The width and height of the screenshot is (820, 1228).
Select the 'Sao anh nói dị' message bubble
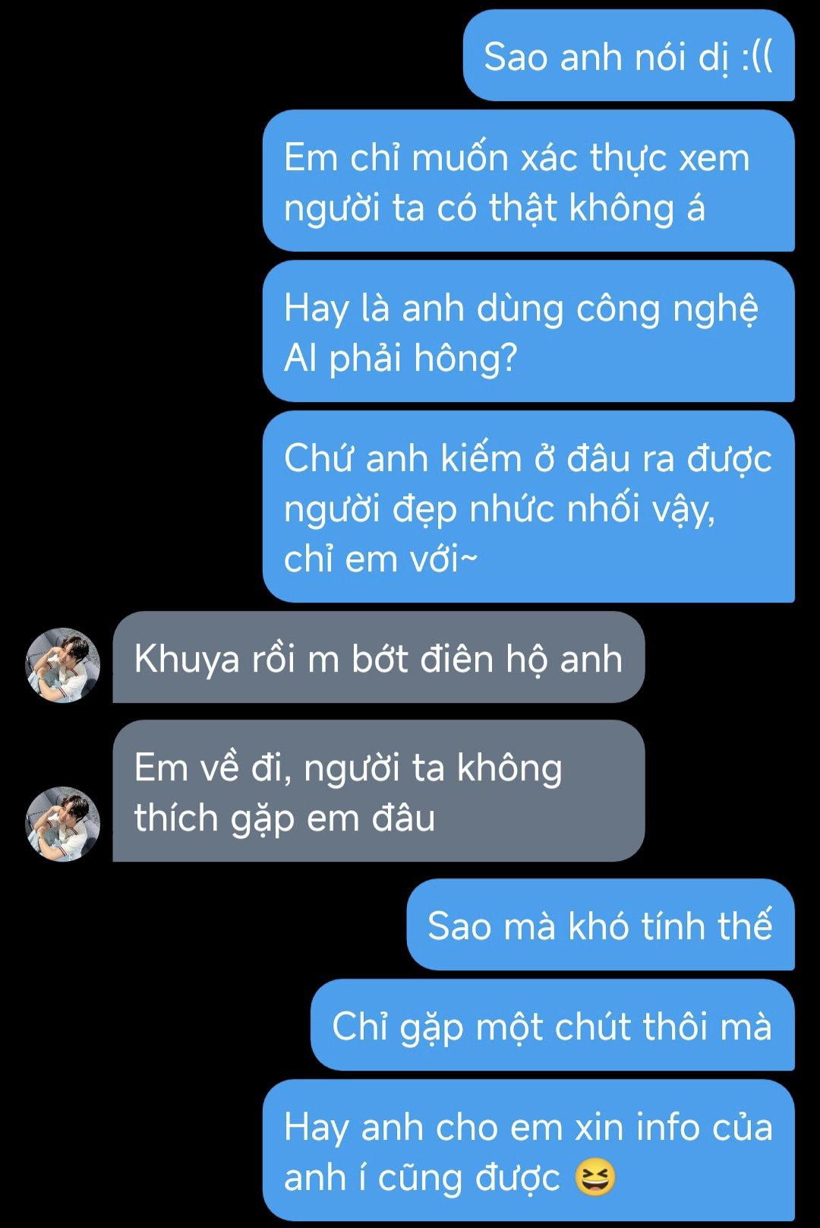pyautogui.click(x=629, y=55)
